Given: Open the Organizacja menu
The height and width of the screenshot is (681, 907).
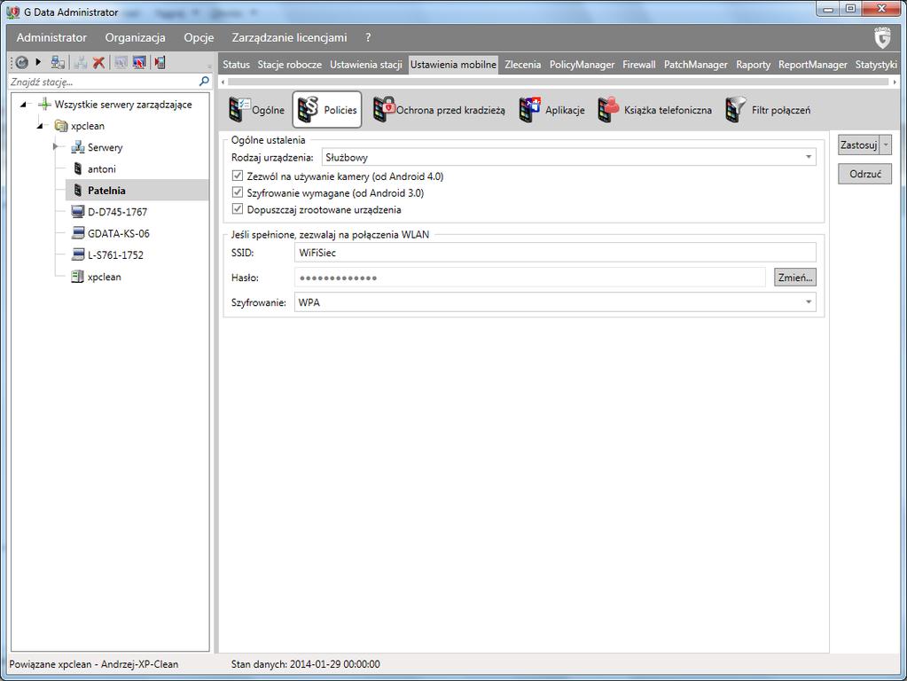Looking at the screenshot, I should (136, 37).
